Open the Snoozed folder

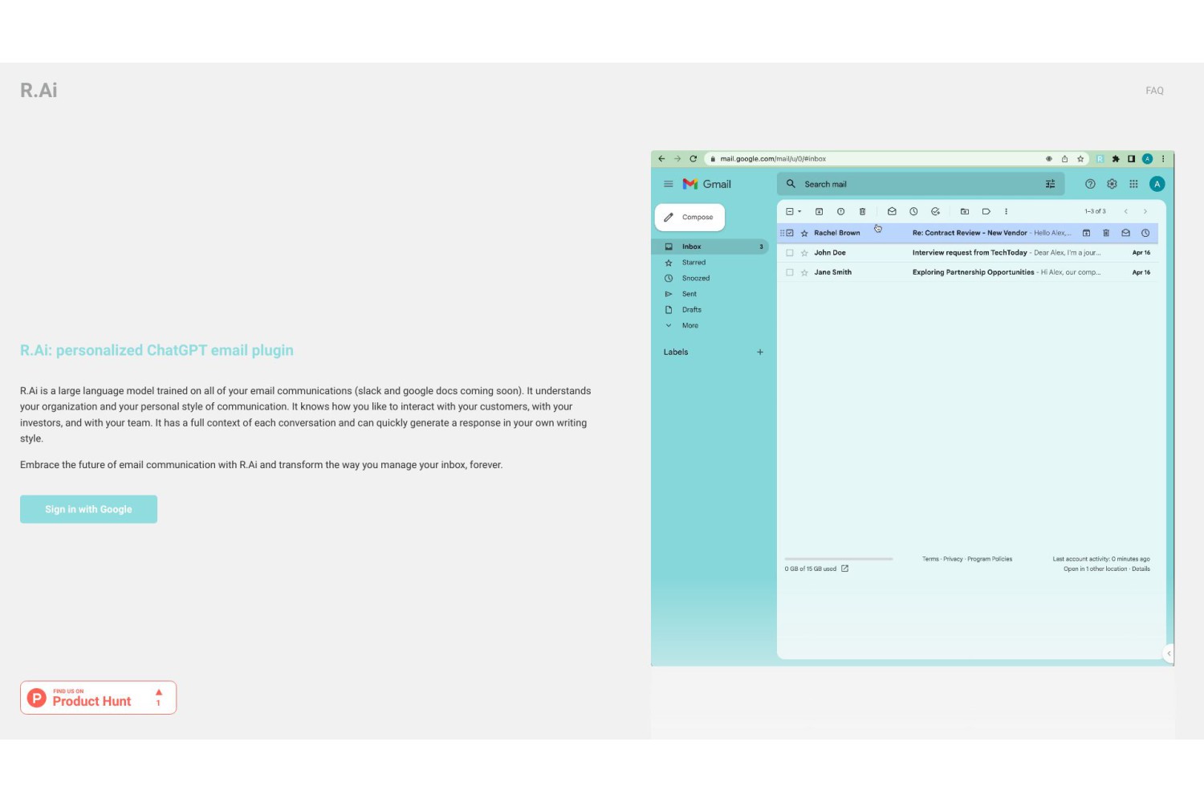click(710, 278)
